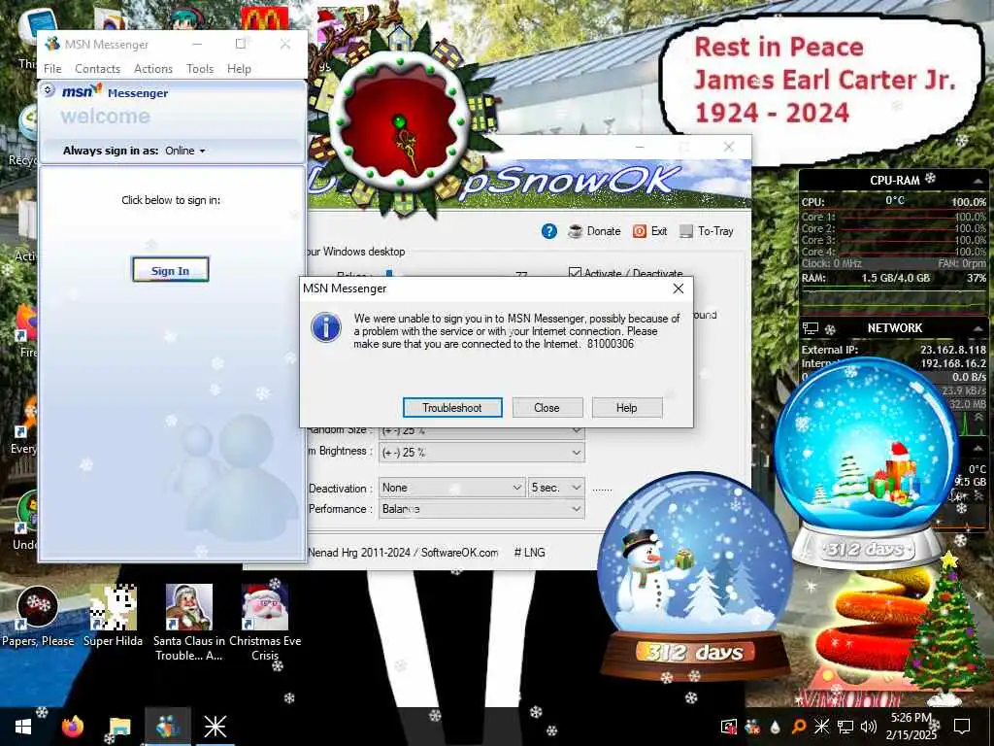Click the network tray icon

pos(845,727)
